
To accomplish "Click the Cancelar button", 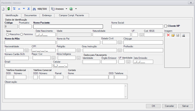I will (169, 106).
